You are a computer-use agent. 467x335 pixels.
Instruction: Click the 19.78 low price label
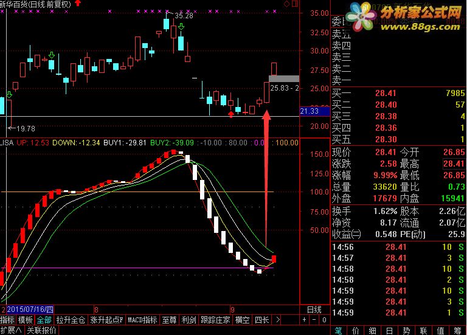(x=26, y=129)
